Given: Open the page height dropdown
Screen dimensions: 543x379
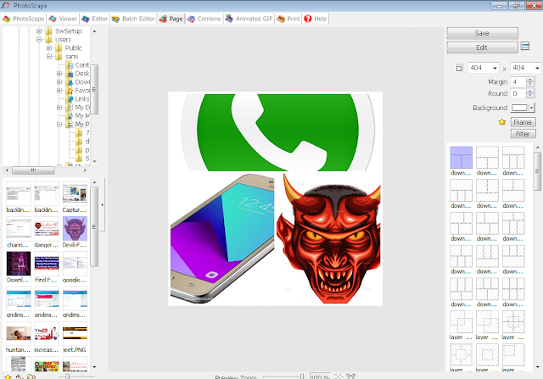Looking at the screenshot, I should [x=537, y=68].
